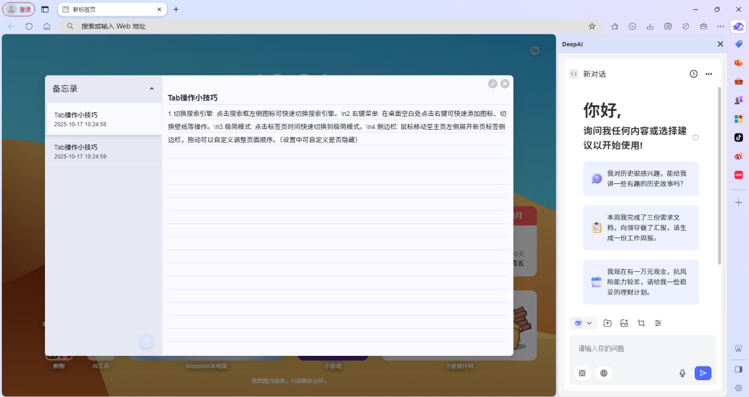This screenshot has height=397, width=749.
Task: Send the message in DeepAI chat
Action: (703, 373)
